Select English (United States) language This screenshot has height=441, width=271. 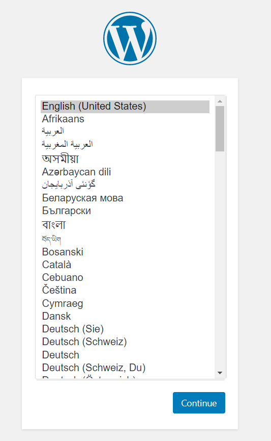coord(125,107)
